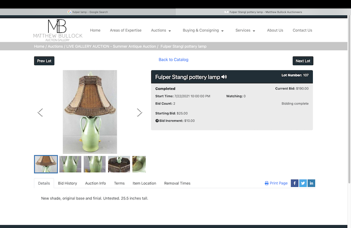Click the speaker icon beside lamp title
The height and width of the screenshot is (228, 351).
pos(224,77)
